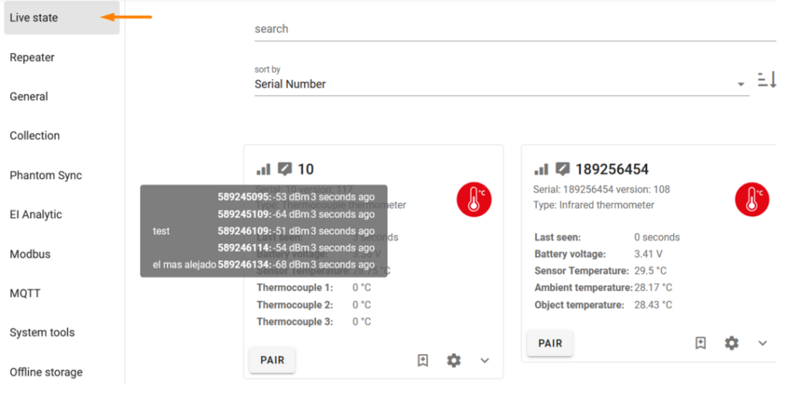
Task: Click the signal strength icon on sensor 10
Action: point(264,169)
